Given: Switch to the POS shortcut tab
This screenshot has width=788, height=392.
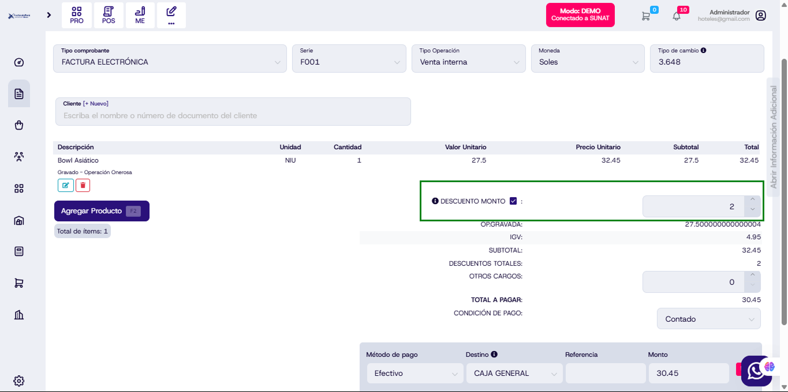Looking at the screenshot, I should point(109,16).
